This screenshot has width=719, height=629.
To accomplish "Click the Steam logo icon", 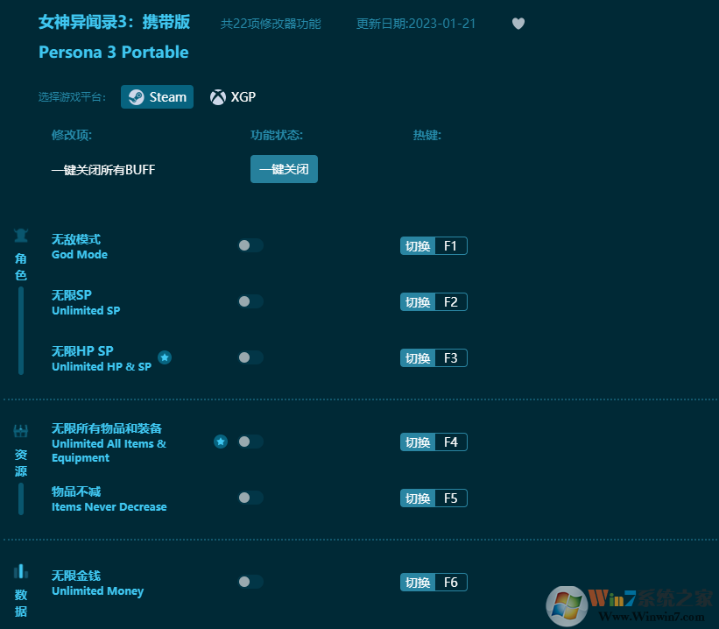I will [x=136, y=97].
